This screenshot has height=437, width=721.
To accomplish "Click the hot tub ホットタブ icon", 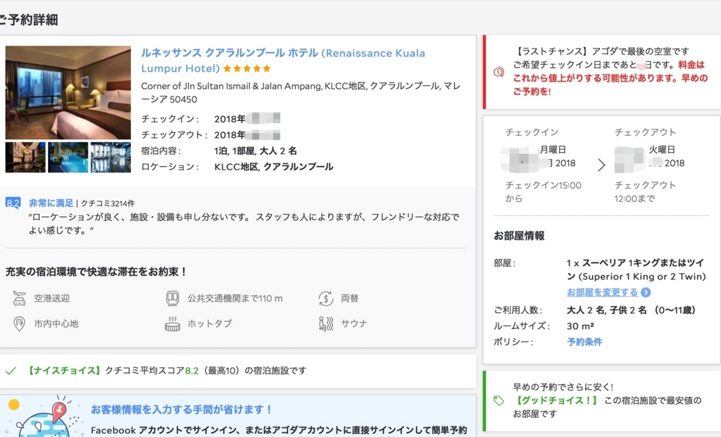I will click(173, 324).
